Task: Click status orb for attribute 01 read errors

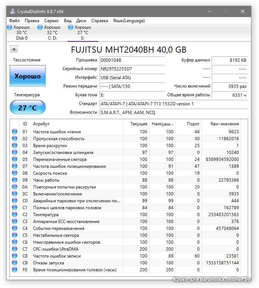Action: 15,131
